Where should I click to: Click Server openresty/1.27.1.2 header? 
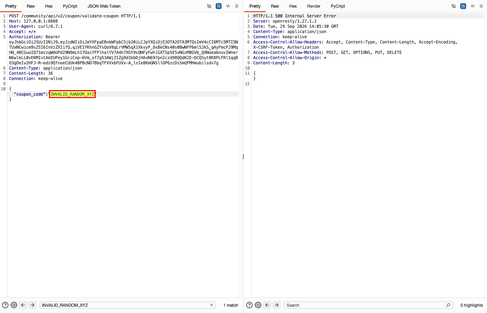(285, 21)
